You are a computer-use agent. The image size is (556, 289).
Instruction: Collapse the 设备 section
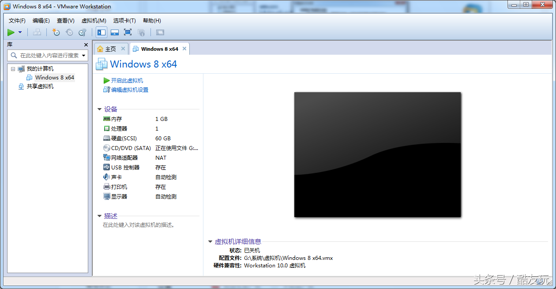(x=99, y=109)
